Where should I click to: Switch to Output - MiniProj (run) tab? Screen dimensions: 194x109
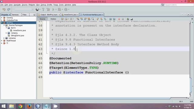[x=49, y=15]
